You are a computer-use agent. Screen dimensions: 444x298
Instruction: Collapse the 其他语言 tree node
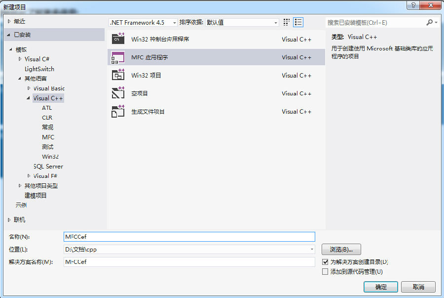coord(20,79)
